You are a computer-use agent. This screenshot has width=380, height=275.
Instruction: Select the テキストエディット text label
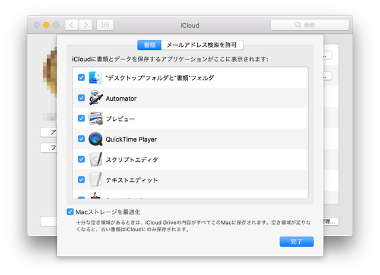point(132,180)
